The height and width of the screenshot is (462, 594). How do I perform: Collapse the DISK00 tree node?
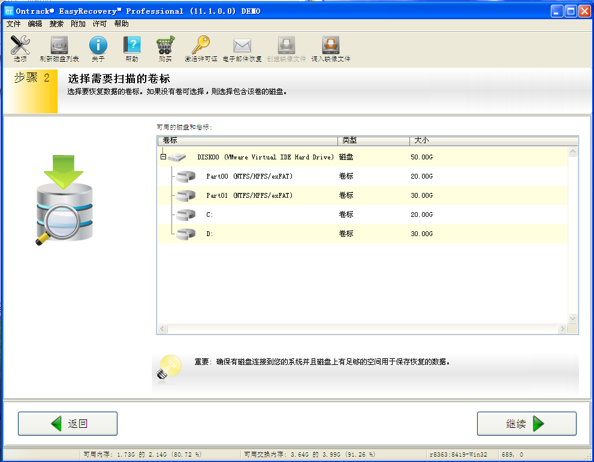click(163, 157)
